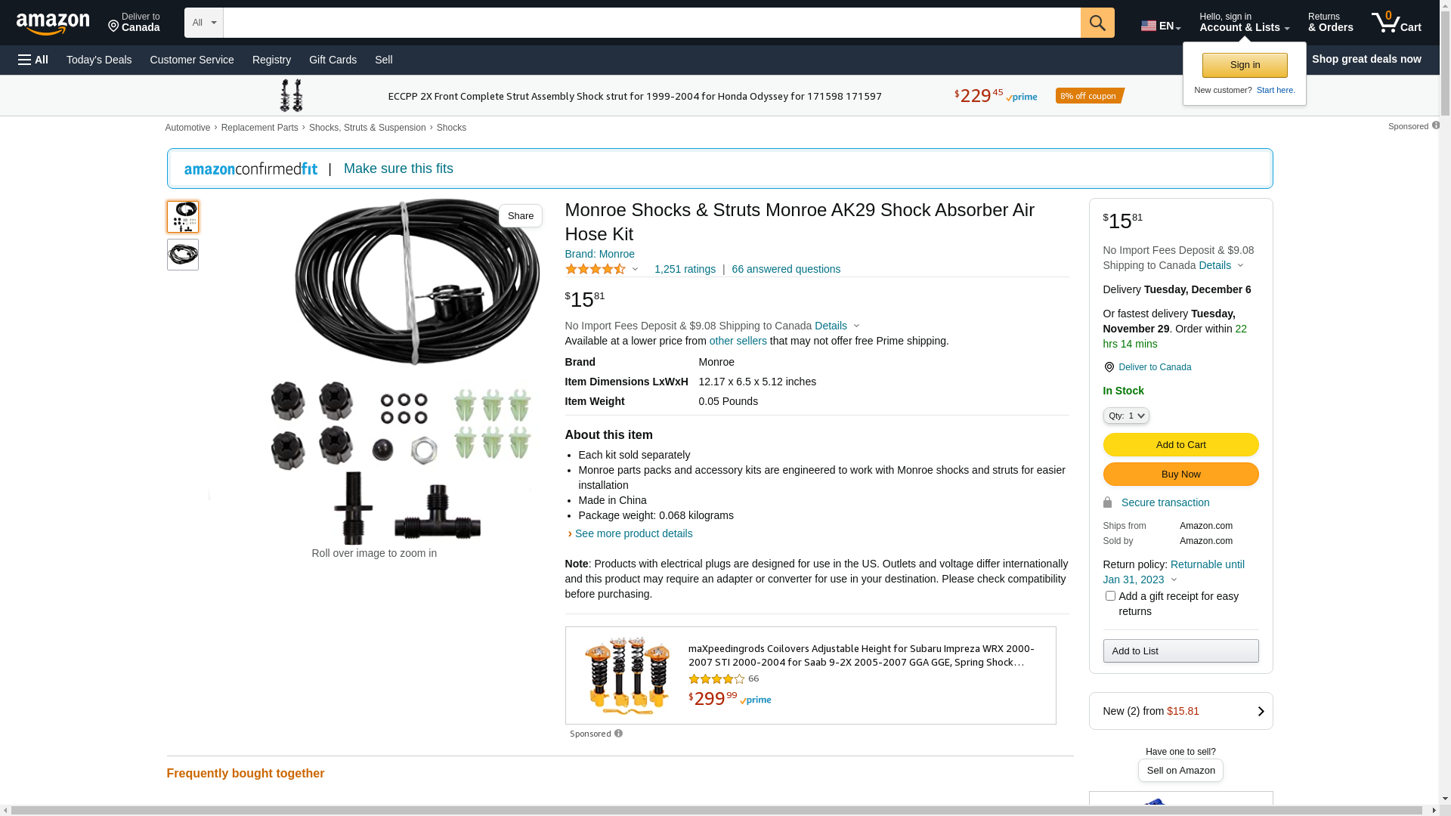Open Customer Service menu item

[192, 60]
